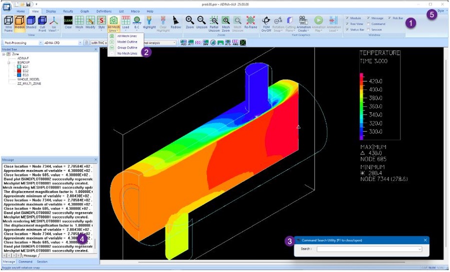
Task: Switch to the Session tab
Action: (x=42, y=261)
